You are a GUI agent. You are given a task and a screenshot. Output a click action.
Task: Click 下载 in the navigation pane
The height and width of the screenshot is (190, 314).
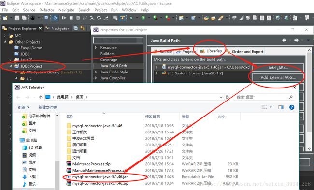32,177
